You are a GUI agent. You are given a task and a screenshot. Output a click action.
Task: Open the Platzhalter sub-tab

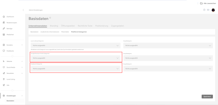(x=65, y=32)
